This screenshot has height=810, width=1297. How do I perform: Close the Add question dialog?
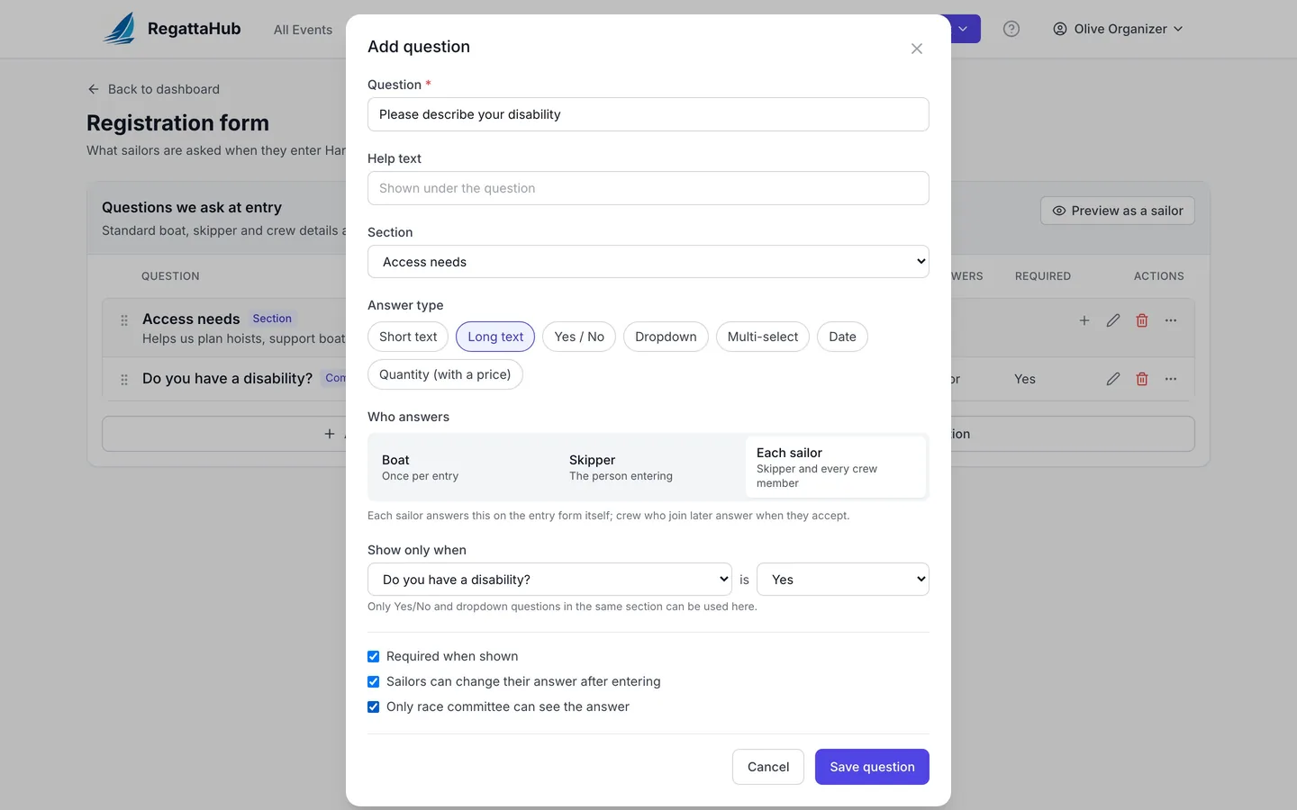[916, 49]
